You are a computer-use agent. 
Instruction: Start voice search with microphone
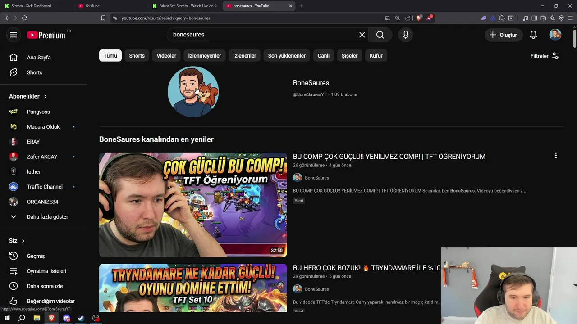[406, 35]
